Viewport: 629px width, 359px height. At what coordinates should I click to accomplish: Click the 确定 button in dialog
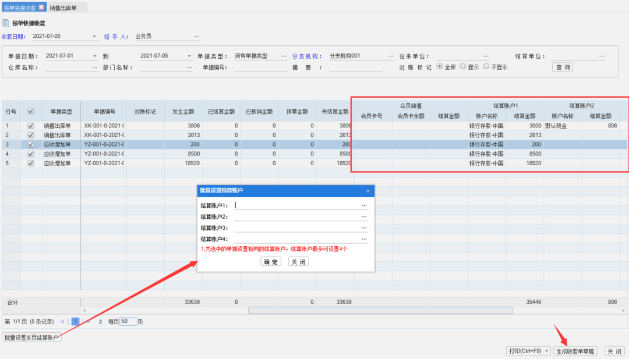pyautogui.click(x=271, y=262)
